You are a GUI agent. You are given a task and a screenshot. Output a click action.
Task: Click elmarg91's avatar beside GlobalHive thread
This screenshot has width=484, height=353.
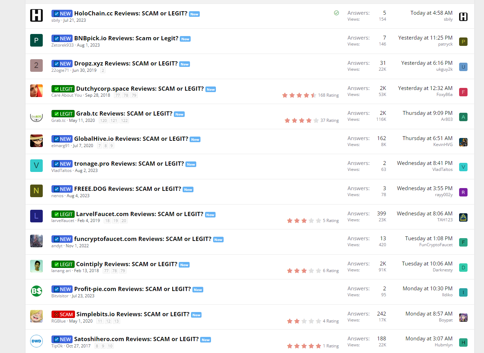(36, 141)
